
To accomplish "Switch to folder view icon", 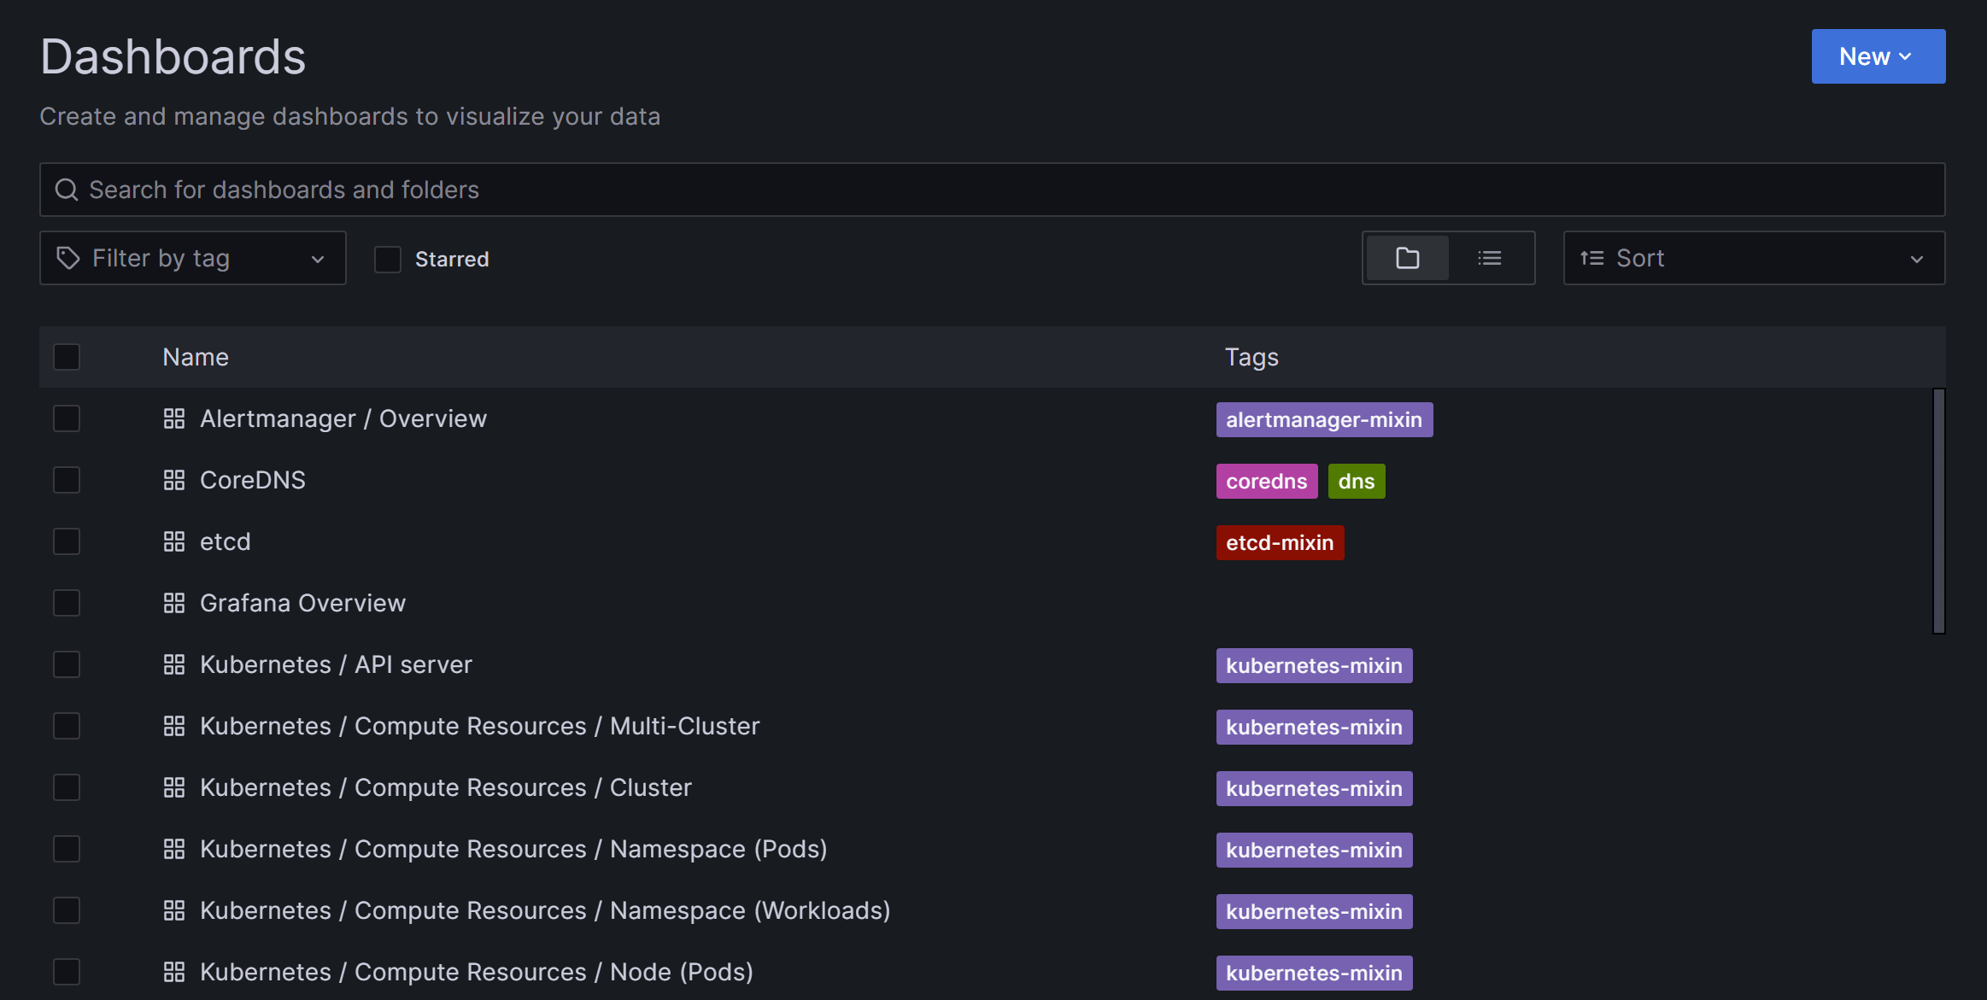I will click(x=1407, y=258).
